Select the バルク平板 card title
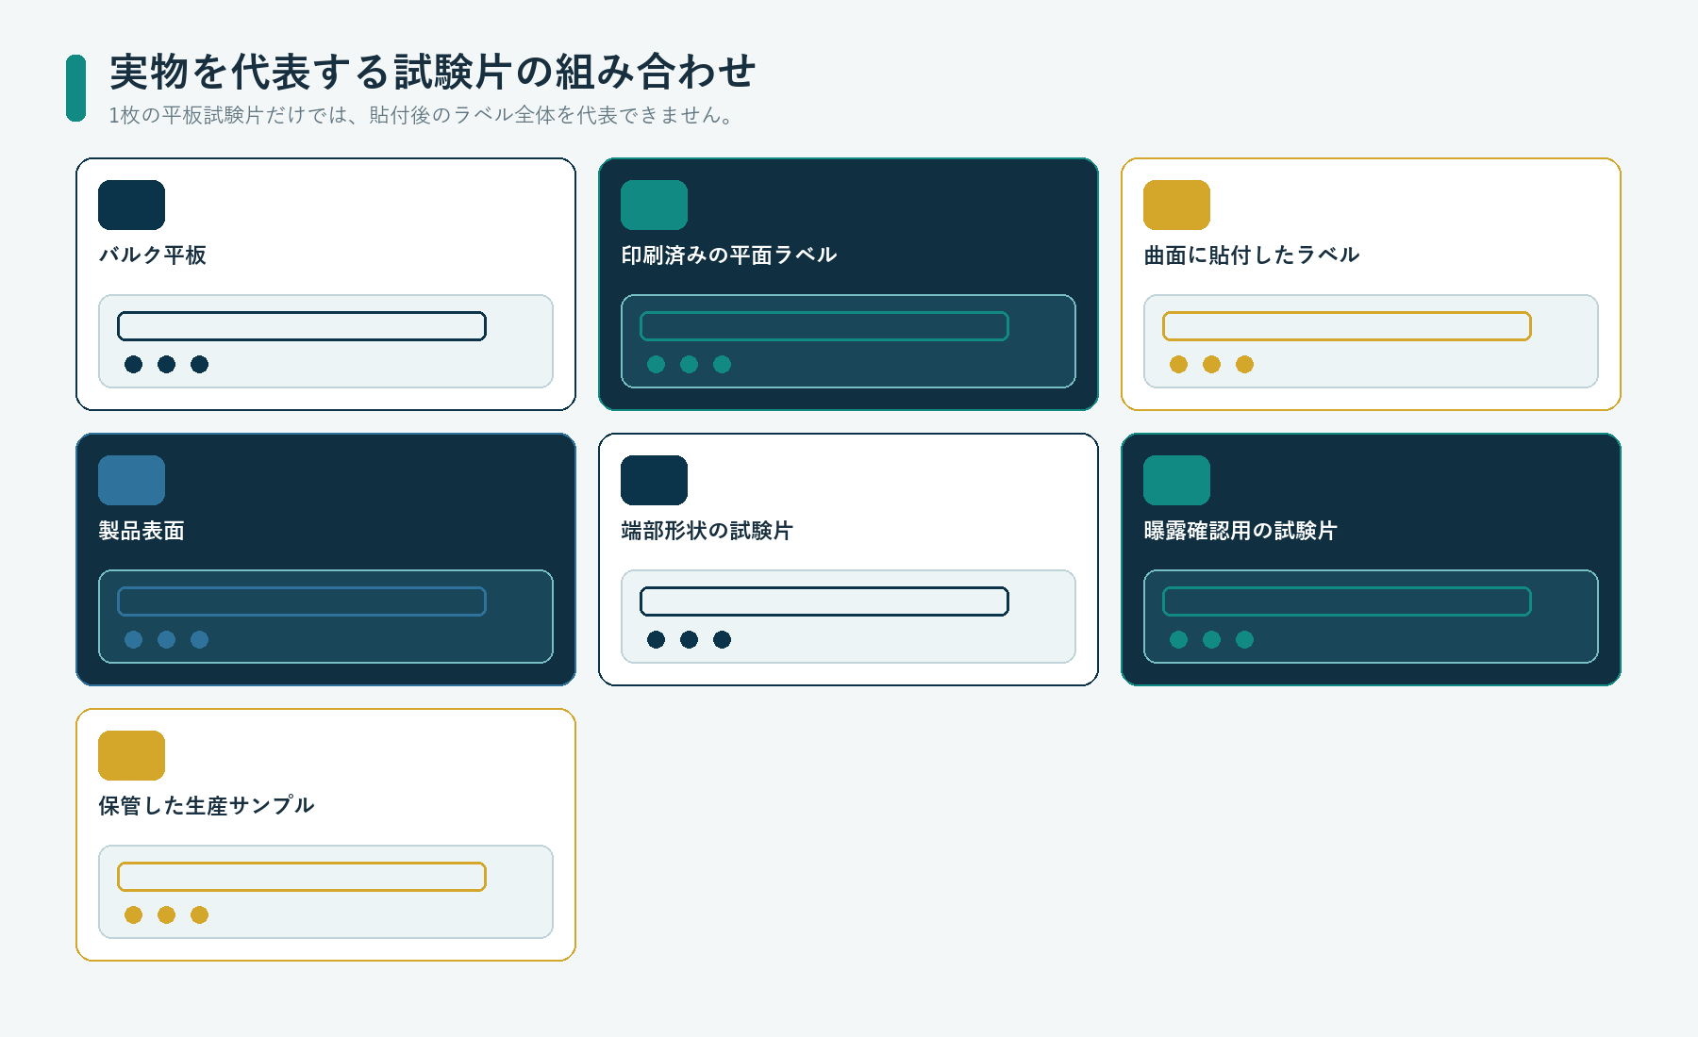This screenshot has height=1037, width=1698. 153,255
